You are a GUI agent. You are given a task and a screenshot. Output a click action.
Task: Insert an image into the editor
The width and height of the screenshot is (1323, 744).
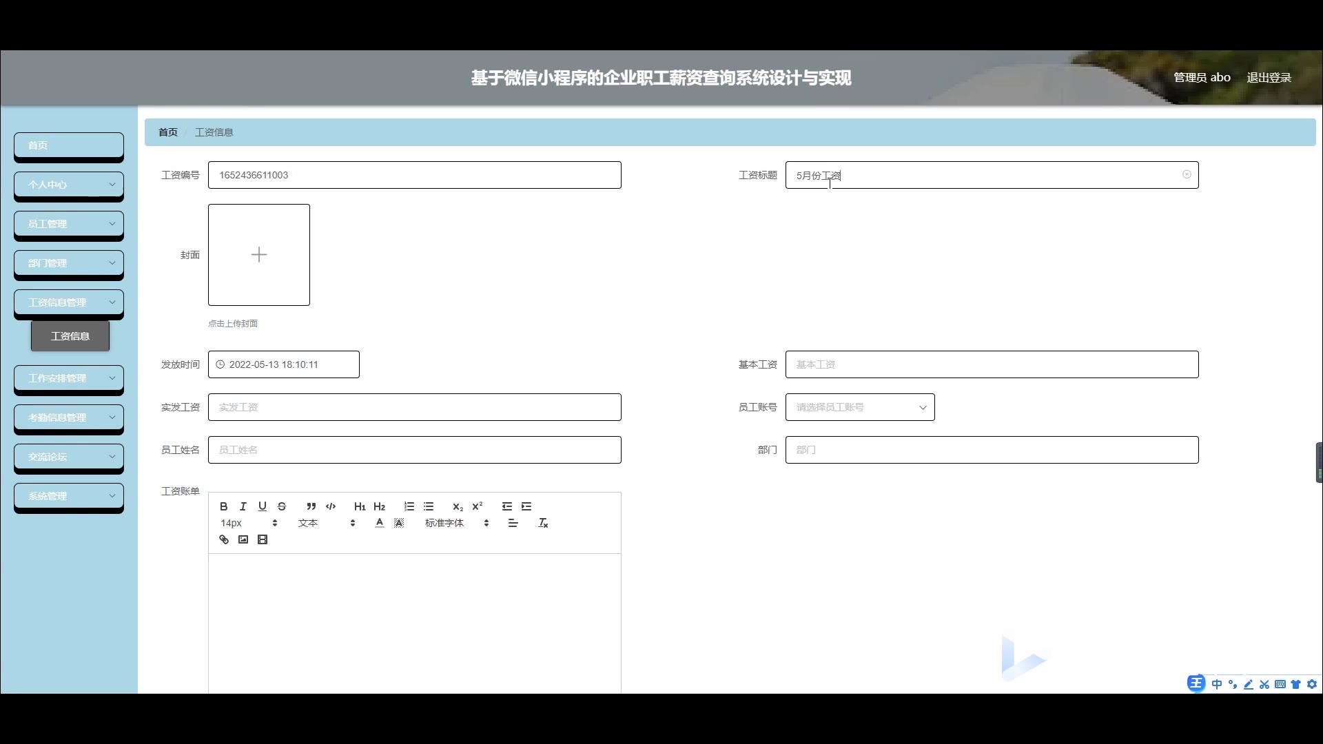click(243, 539)
